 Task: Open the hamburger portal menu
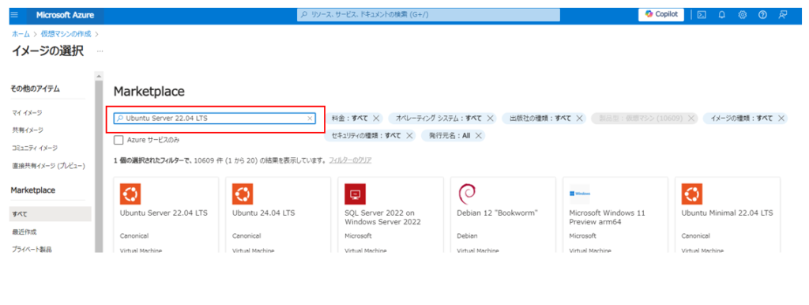pyautogui.click(x=14, y=15)
